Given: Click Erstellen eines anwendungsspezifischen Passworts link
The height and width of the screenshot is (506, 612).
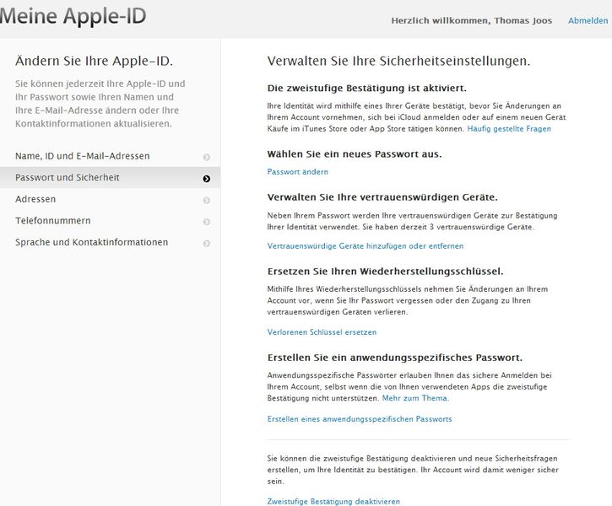Looking at the screenshot, I should click(360, 419).
